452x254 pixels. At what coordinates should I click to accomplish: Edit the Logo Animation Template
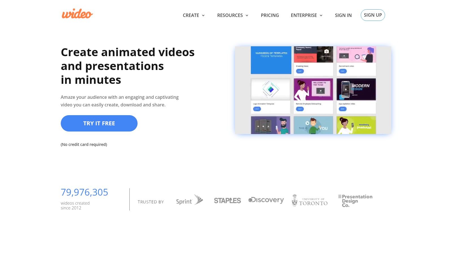click(x=257, y=109)
